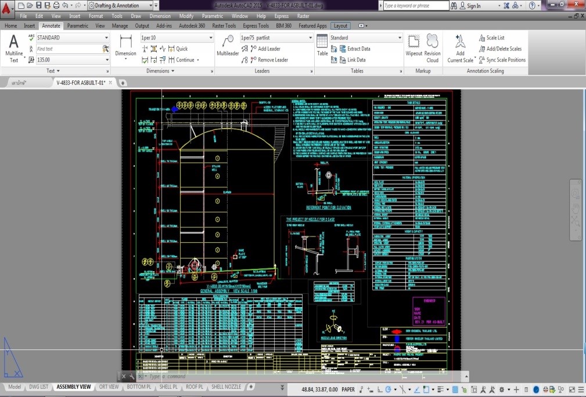Open the STANDARD text style dropdown
Screen dimensions: 586x397
pos(106,38)
